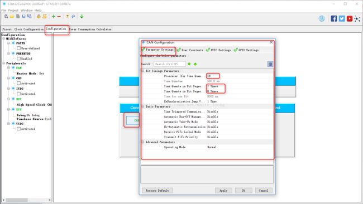Image resolution: width=363 pixels, height=204 pixels.
Task: Collapse the FREERTOS tree node
Action: tap(8, 54)
